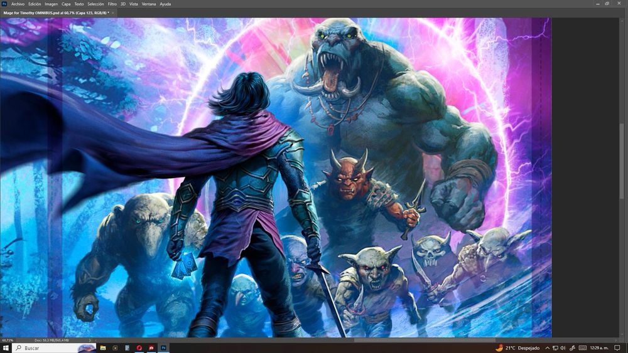This screenshot has width=628, height=353.
Task: Open the 21°C Despejado weather widget
Action: 517,348
